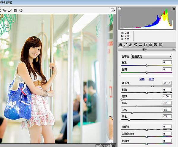The width and height of the screenshot is (178, 147).
Task: Click the 預設 default link
Action: [151, 79]
